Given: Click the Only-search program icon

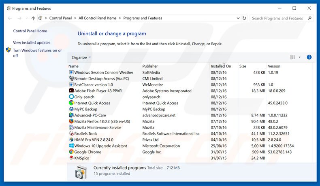Looking at the screenshot, I should pyautogui.click(x=71, y=97).
